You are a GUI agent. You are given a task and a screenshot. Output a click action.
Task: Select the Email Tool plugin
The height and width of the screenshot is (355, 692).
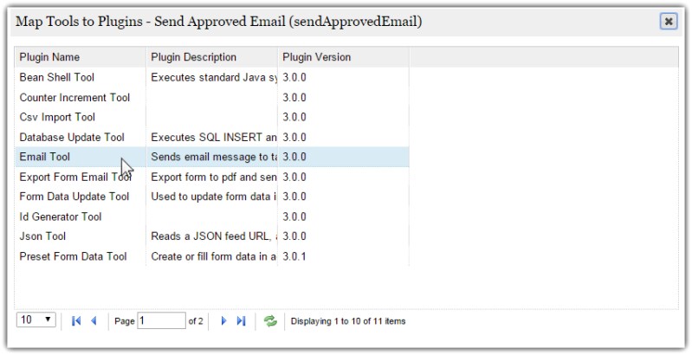tap(212, 157)
